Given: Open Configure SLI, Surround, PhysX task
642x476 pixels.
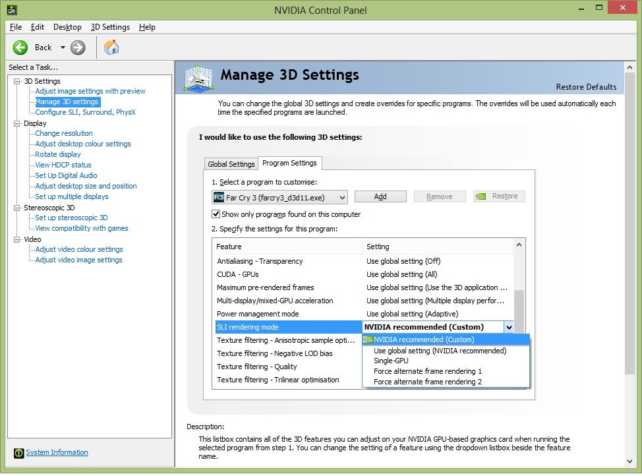Looking at the screenshot, I should coord(85,112).
